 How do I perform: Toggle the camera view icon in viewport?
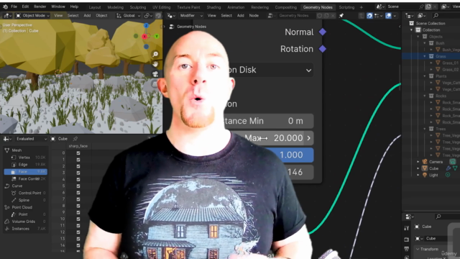155,74
